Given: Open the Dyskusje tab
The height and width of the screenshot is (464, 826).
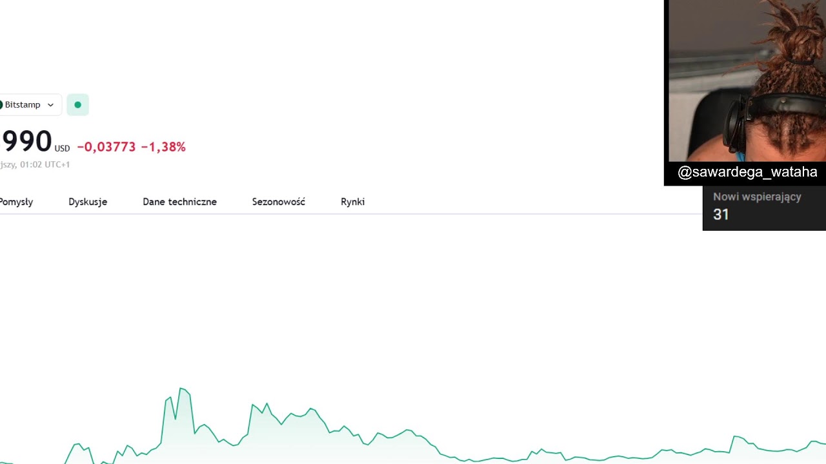Looking at the screenshot, I should coord(88,202).
